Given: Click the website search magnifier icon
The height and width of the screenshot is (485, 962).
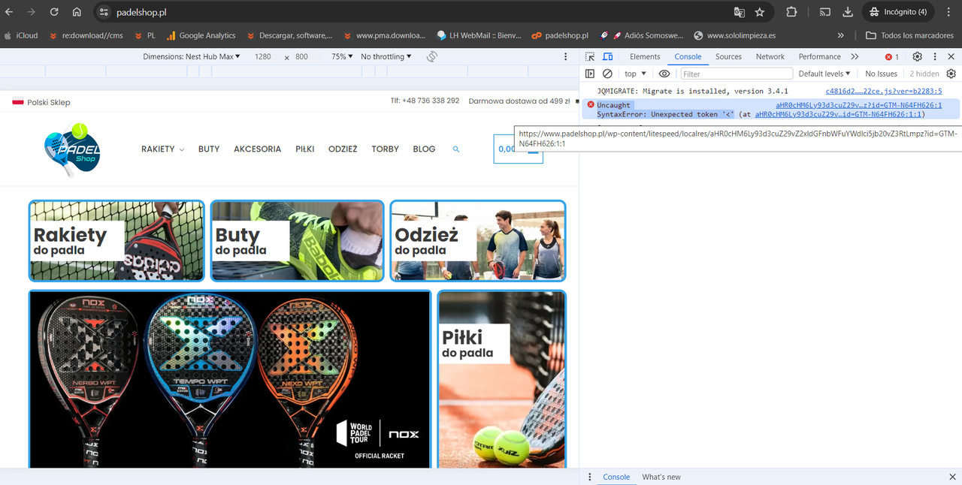Looking at the screenshot, I should click(455, 149).
